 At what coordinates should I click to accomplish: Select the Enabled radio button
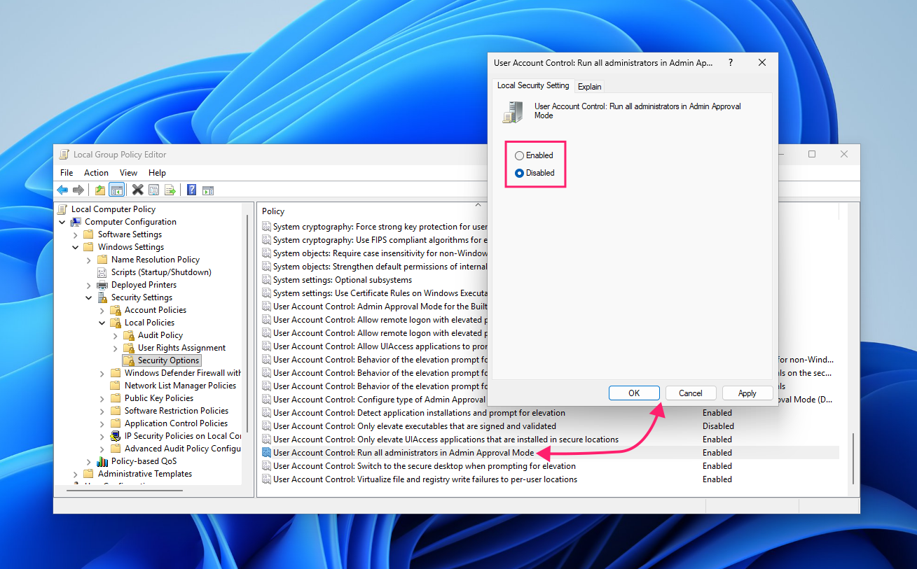519,155
